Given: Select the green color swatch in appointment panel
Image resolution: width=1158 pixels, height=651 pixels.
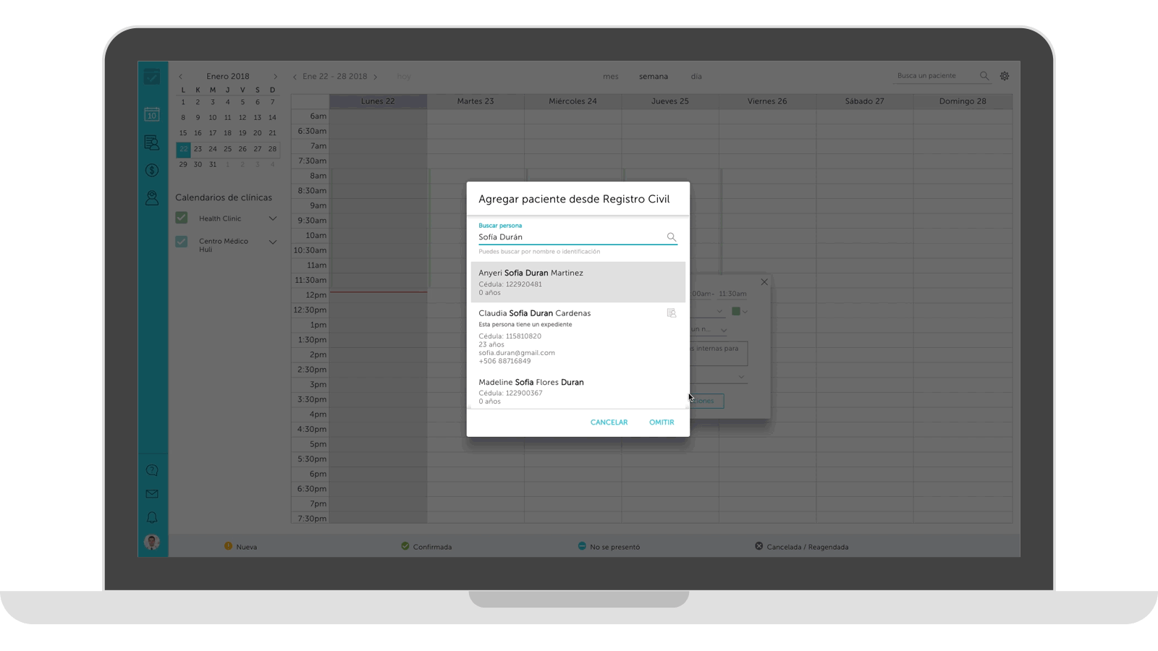Looking at the screenshot, I should click(x=736, y=312).
